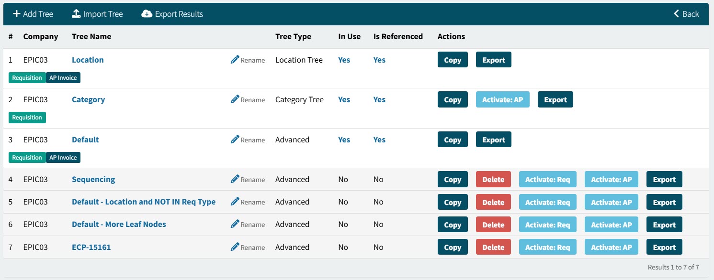The width and height of the screenshot is (714, 280).
Task: Click Rename pencil icon for ECP-15161 tree
Action: tap(235, 247)
